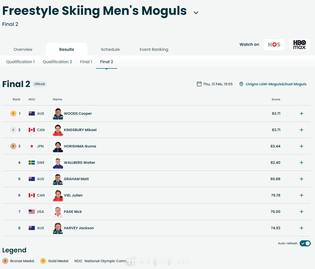Click the NOS broadcaster logo

[274, 45]
